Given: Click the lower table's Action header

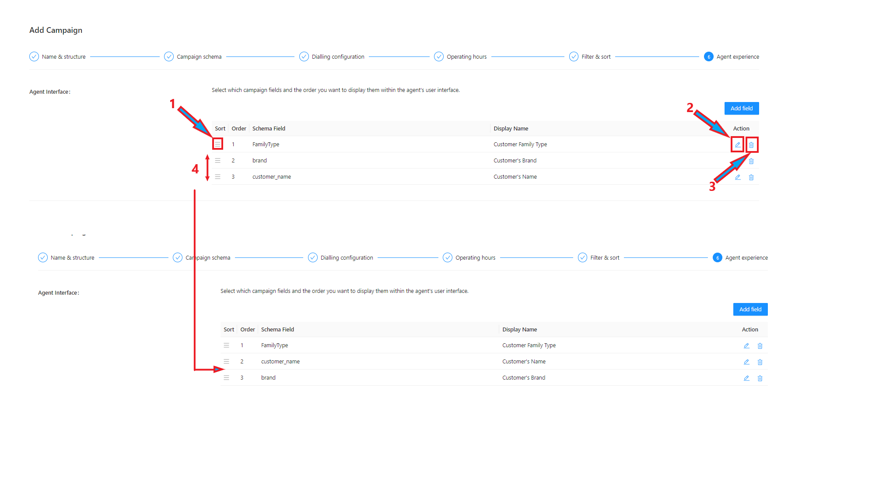Looking at the screenshot, I should pyautogui.click(x=750, y=329).
